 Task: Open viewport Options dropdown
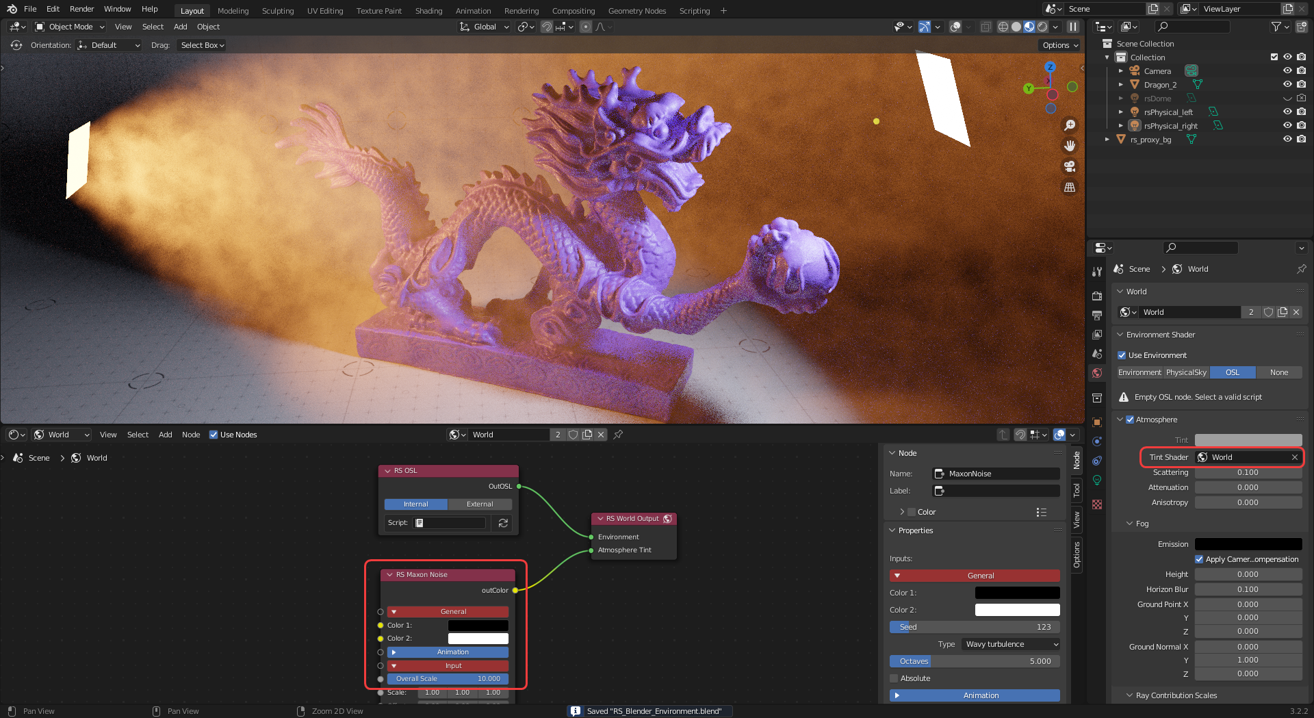1059,45
